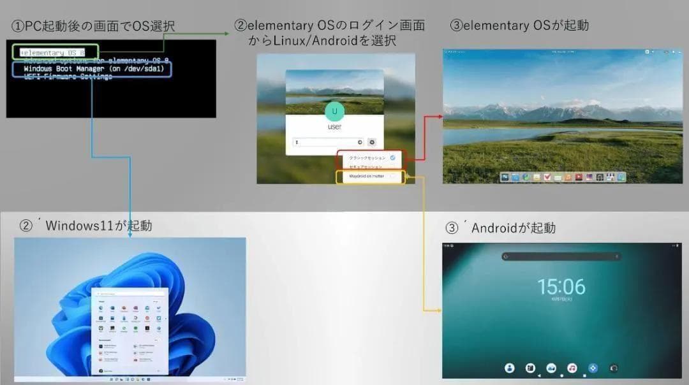The height and width of the screenshot is (385, 689).
Task: Open Camera app in Android dock
Action: point(614,368)
